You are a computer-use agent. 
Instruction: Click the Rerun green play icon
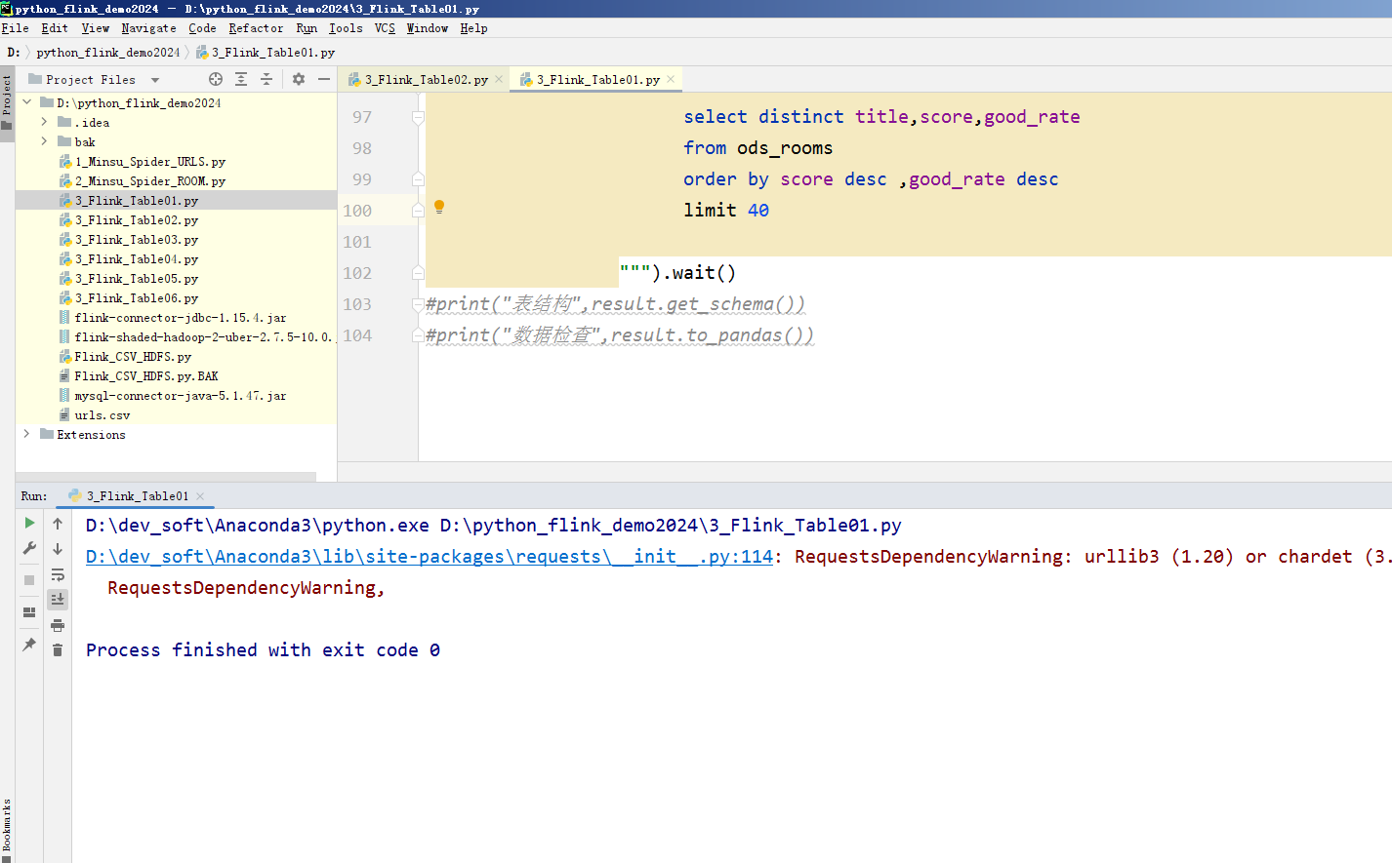(x=29, y=524)
